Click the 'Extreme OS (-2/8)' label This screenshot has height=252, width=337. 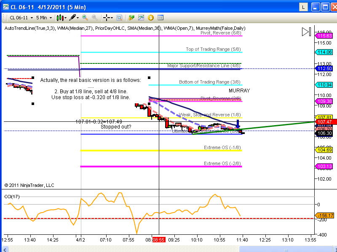click(x=222, y=163)
